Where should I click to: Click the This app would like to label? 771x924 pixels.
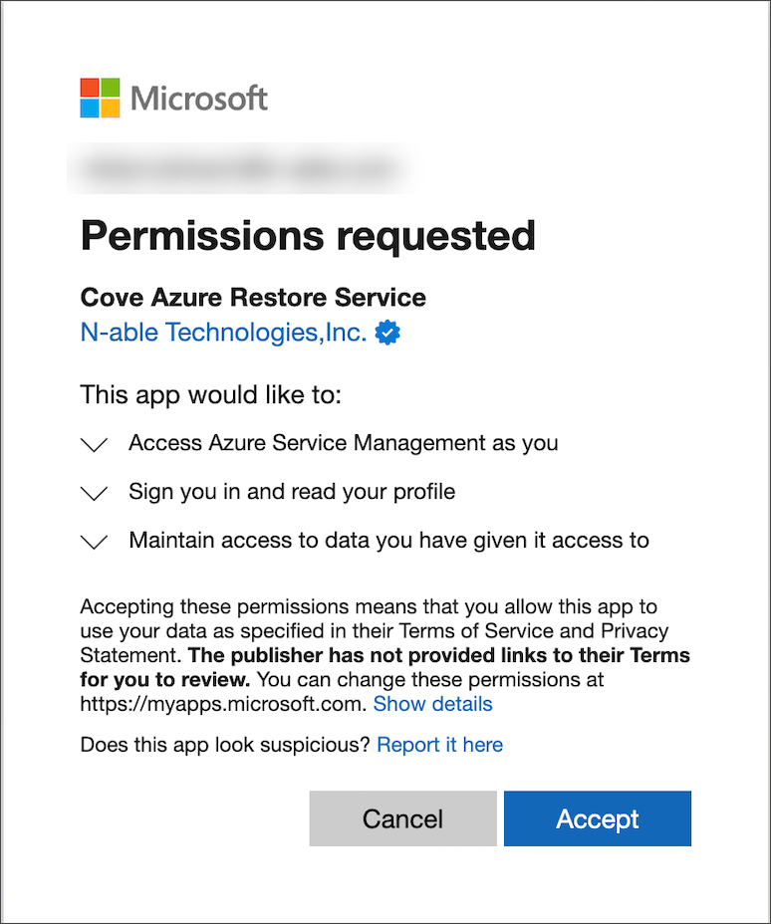[210, 394]
